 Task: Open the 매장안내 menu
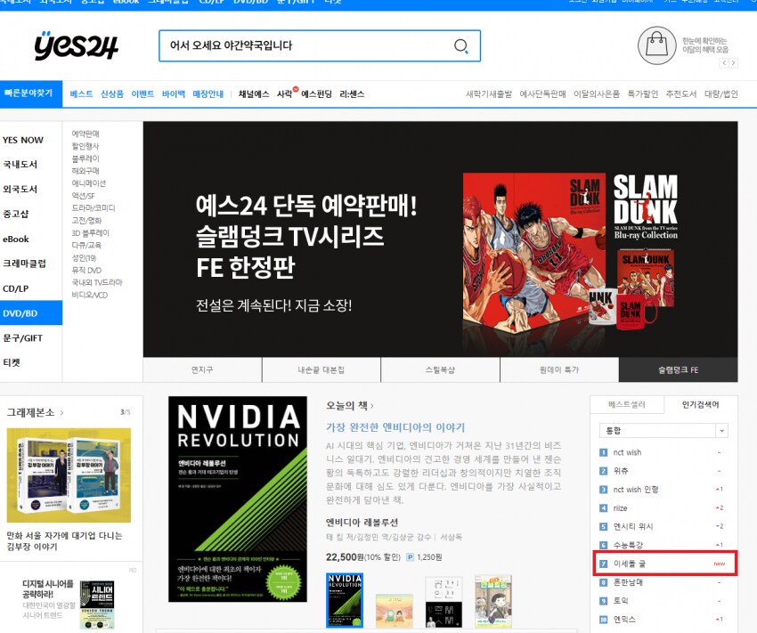point(208,94)
